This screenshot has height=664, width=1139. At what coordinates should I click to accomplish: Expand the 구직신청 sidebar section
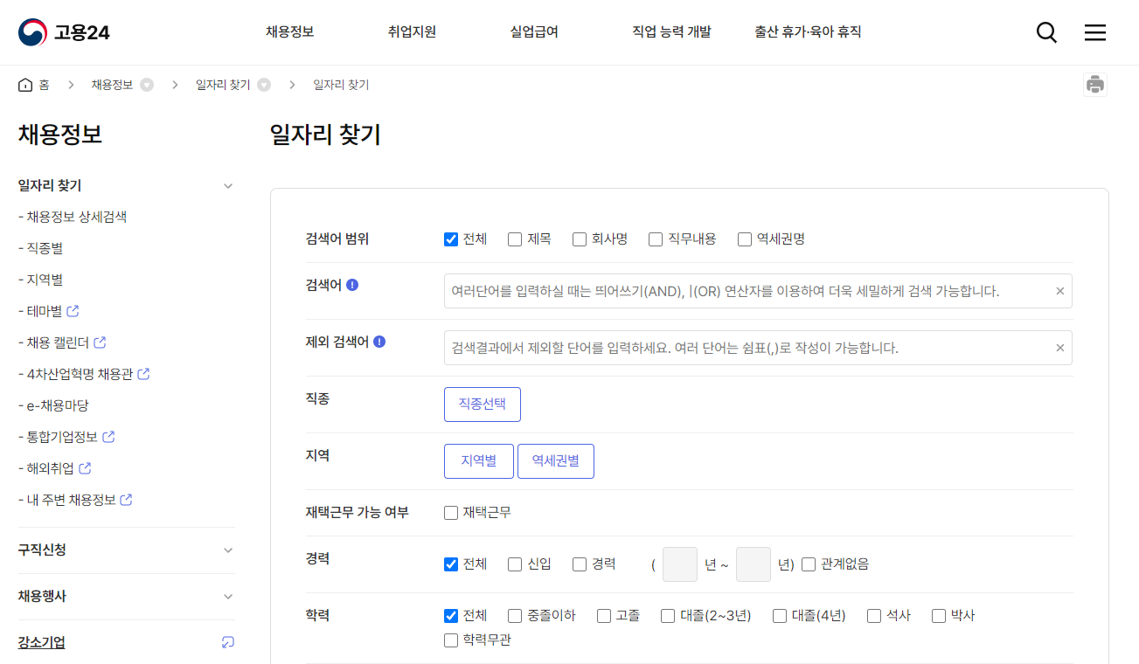[x=228, y=550]
